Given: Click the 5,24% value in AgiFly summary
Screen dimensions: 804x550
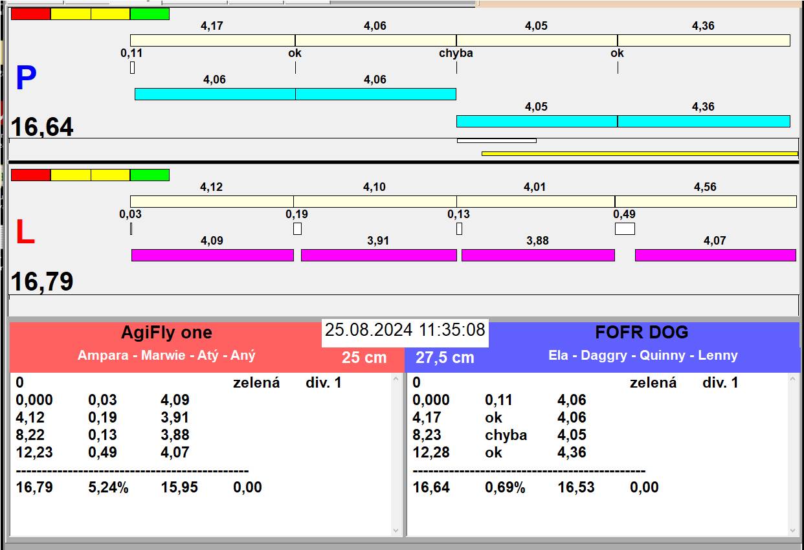Looking at the screenshot, I should click(x=108, y=487).
